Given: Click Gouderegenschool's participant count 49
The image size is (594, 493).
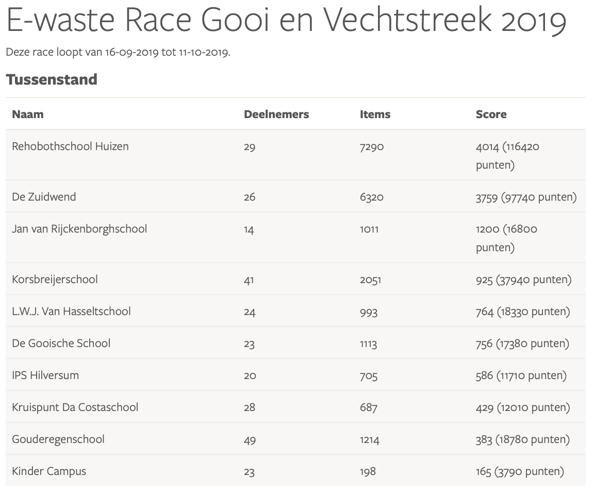Looking at the screenshot, I should point(250,440).
